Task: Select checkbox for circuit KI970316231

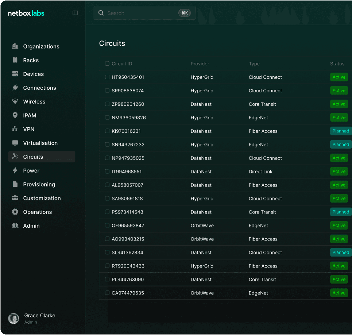Action: coord(107,131)
